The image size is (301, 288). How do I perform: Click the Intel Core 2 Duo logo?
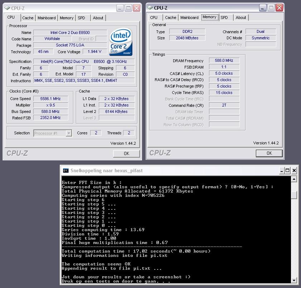pyautogui.click(x=121, y=42)
